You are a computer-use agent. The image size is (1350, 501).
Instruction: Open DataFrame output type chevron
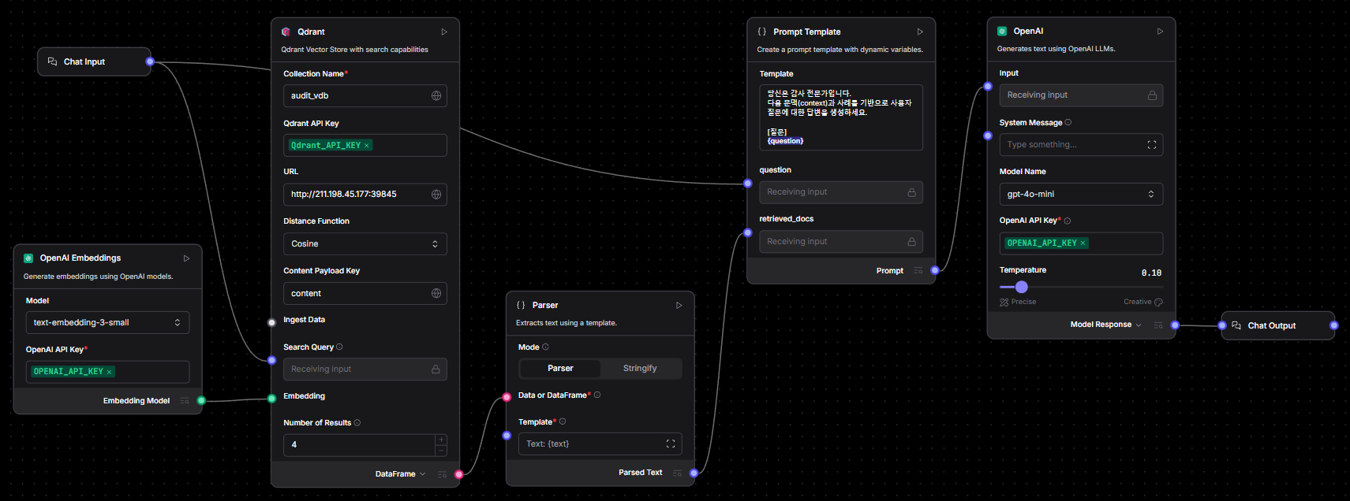point(422,474)
